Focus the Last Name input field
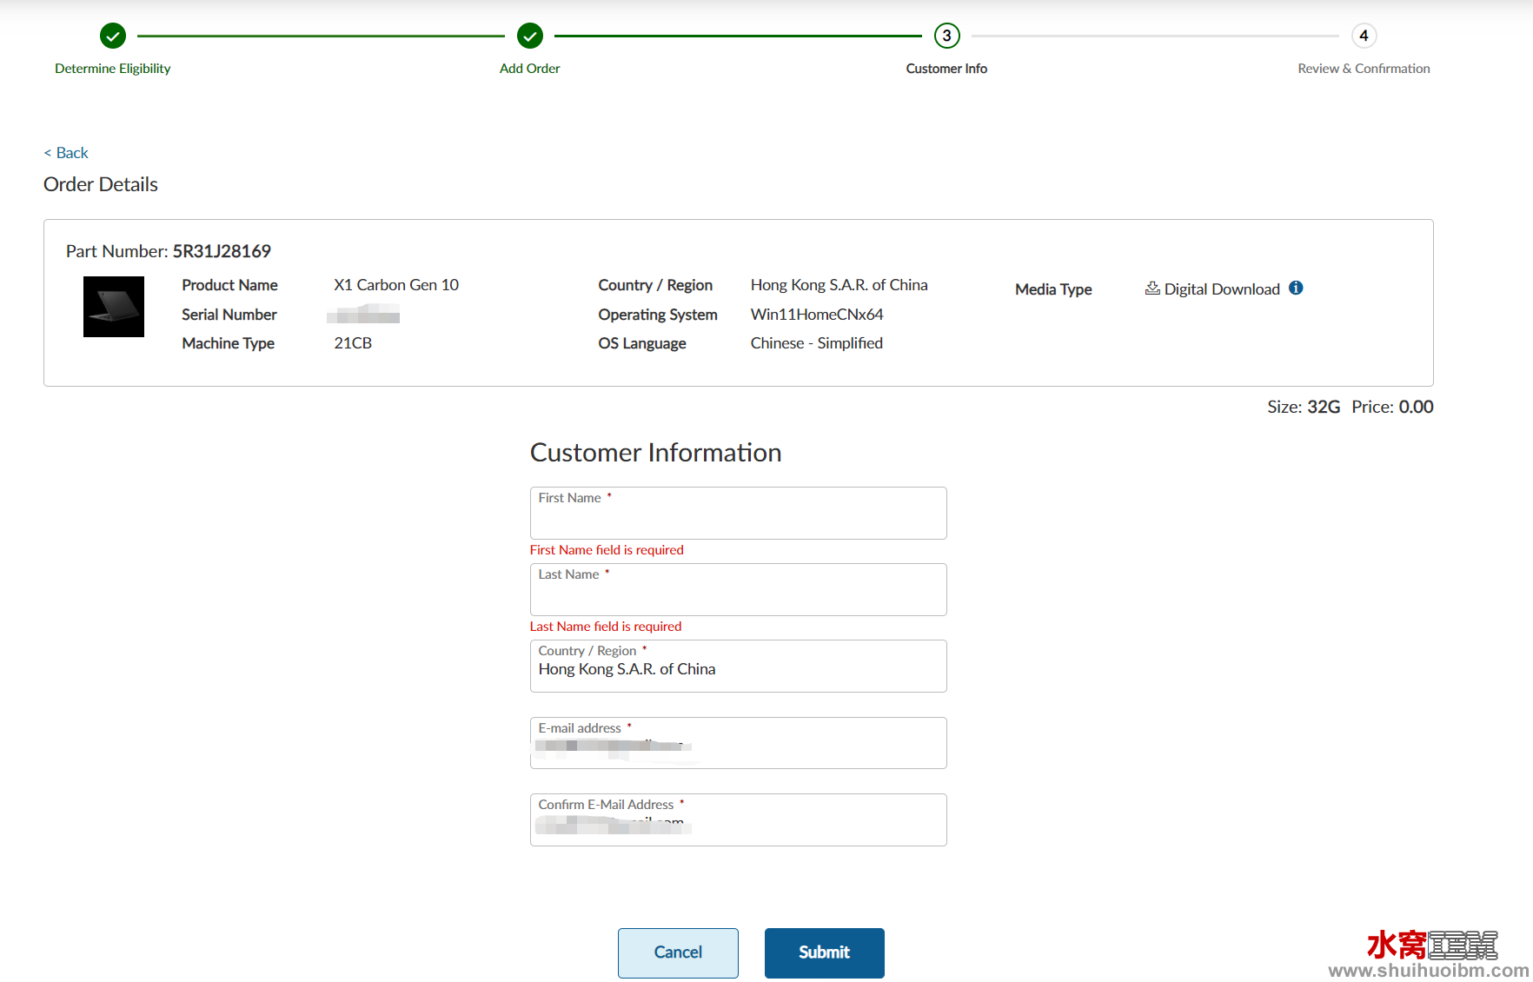The image size is (1533, 982). pos(739,589)
